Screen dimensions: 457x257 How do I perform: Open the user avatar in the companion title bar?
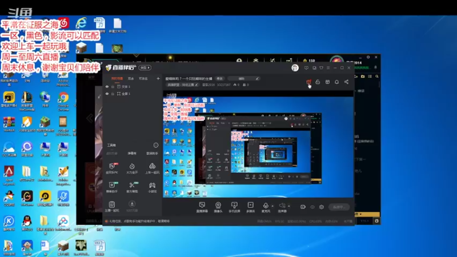[295, 68]
